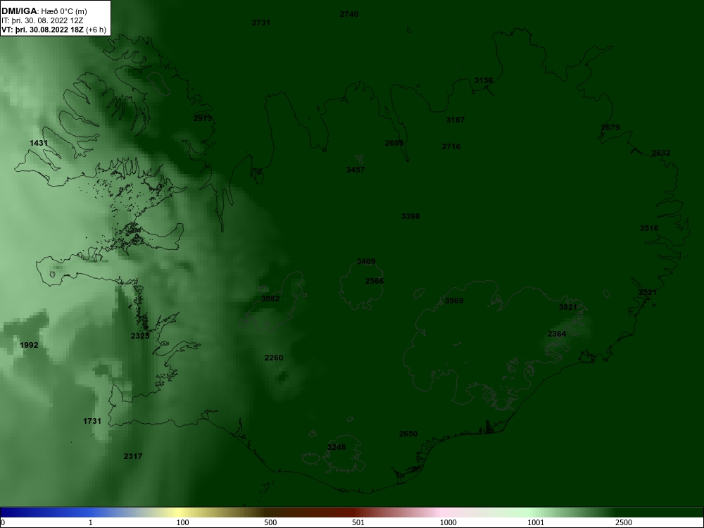704x528 pixels.
Task: Select the 3187 data point
Action: tap(455, 120)
